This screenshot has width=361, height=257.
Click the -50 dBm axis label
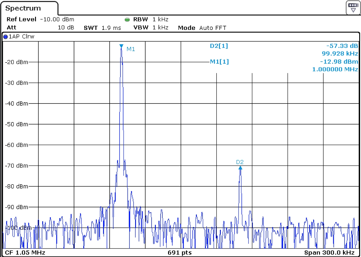[16, 124]
